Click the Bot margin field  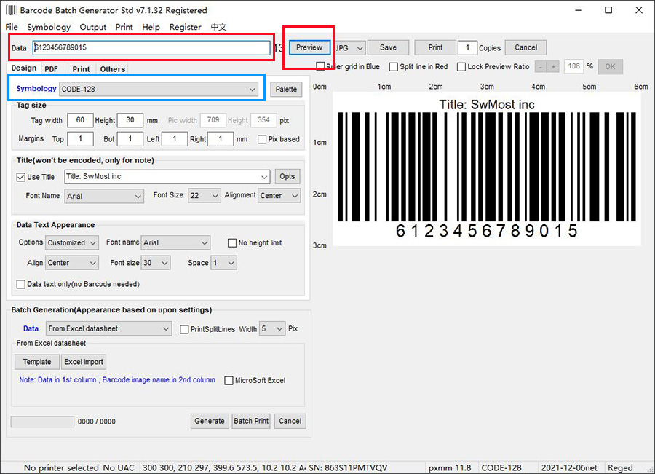click(130, 139)
